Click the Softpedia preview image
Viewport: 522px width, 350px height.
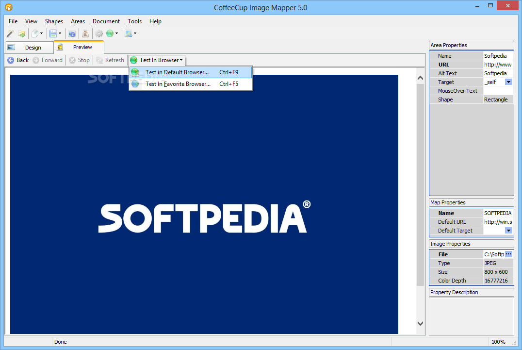coord(204,204)
